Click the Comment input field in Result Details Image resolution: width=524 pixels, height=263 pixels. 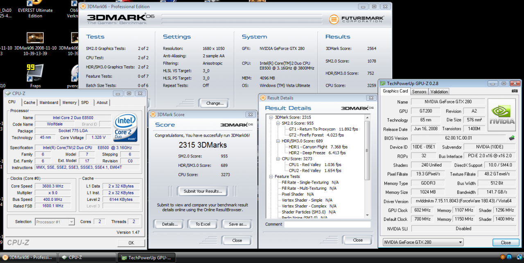[x=327, y=224]
